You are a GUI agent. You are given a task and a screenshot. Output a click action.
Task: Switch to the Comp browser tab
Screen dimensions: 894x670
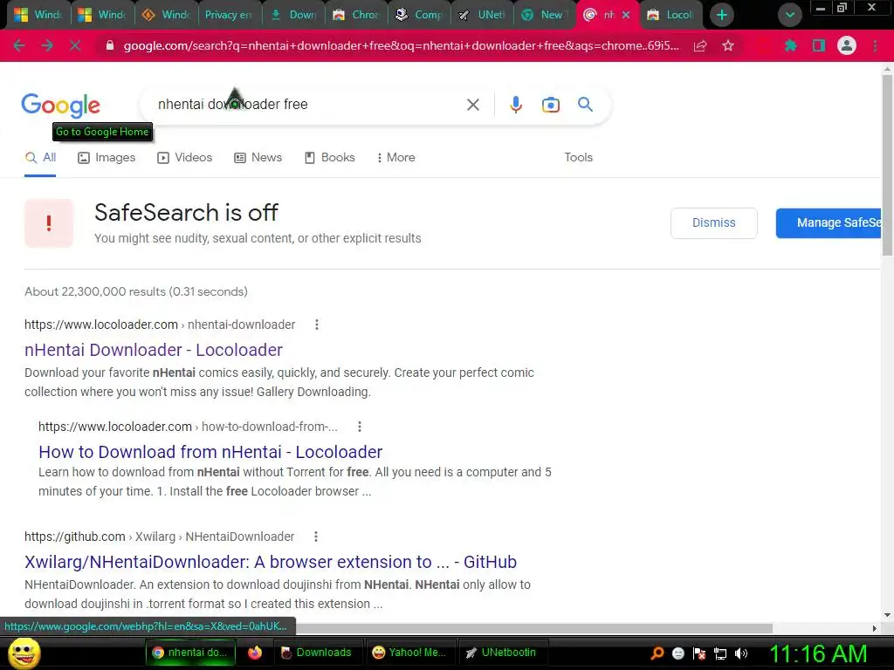[420, 15]
